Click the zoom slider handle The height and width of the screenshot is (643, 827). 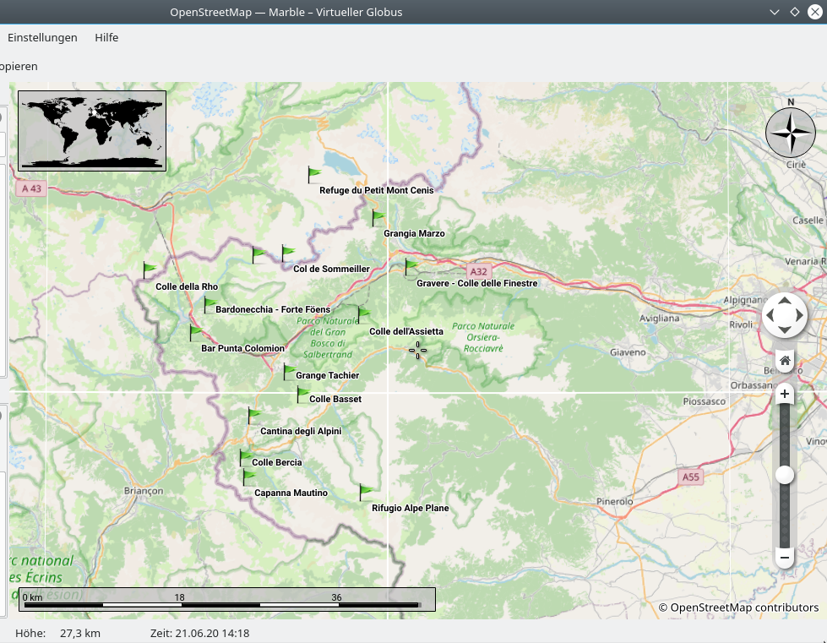coord(785,476)
